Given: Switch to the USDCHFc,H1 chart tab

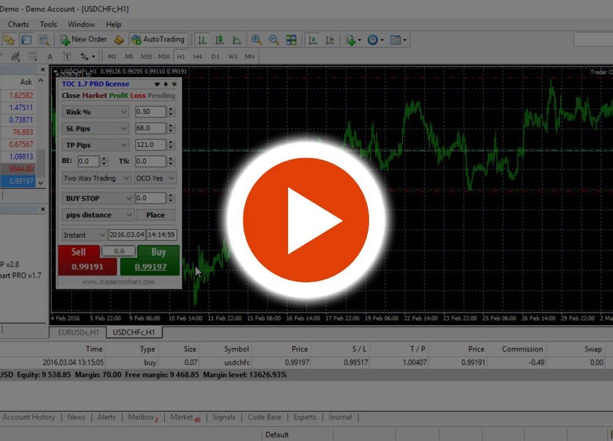Looking at the screenshot, I should pyautogui.click(x=134, y=333).
